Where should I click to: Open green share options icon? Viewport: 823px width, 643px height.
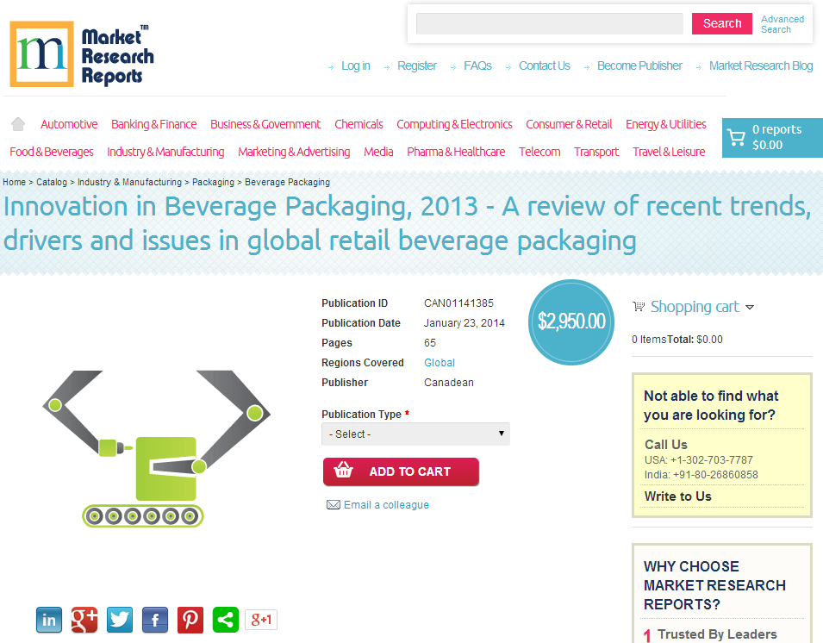[226, 620]
